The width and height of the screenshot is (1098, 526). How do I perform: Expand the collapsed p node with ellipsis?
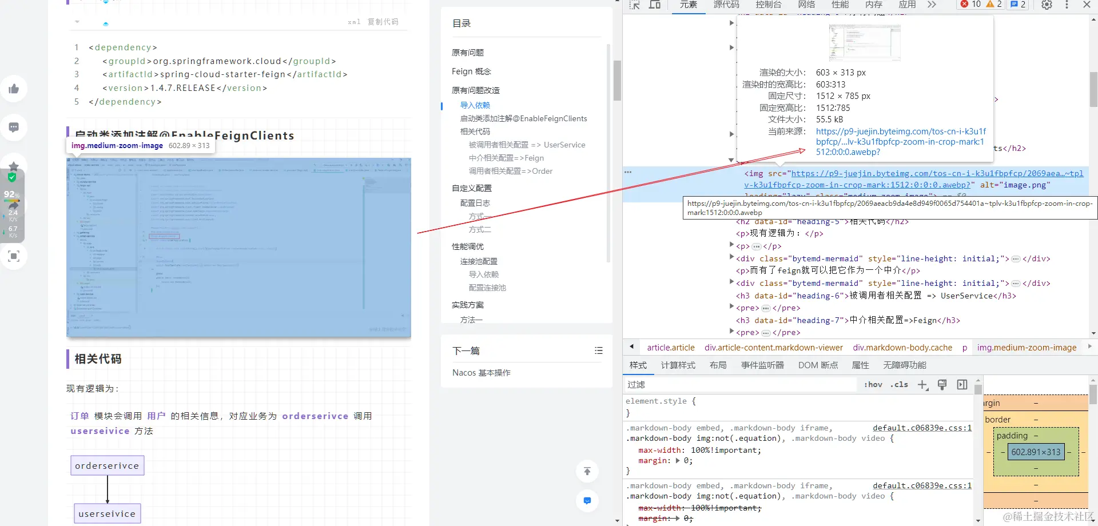pyautogui.click(x=731, y=245)
